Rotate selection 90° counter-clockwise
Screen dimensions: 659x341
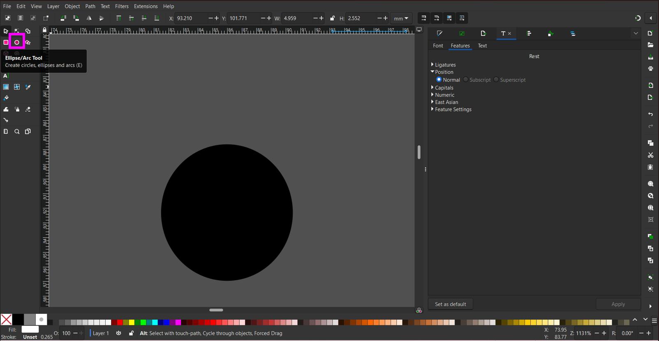[63, 18]
